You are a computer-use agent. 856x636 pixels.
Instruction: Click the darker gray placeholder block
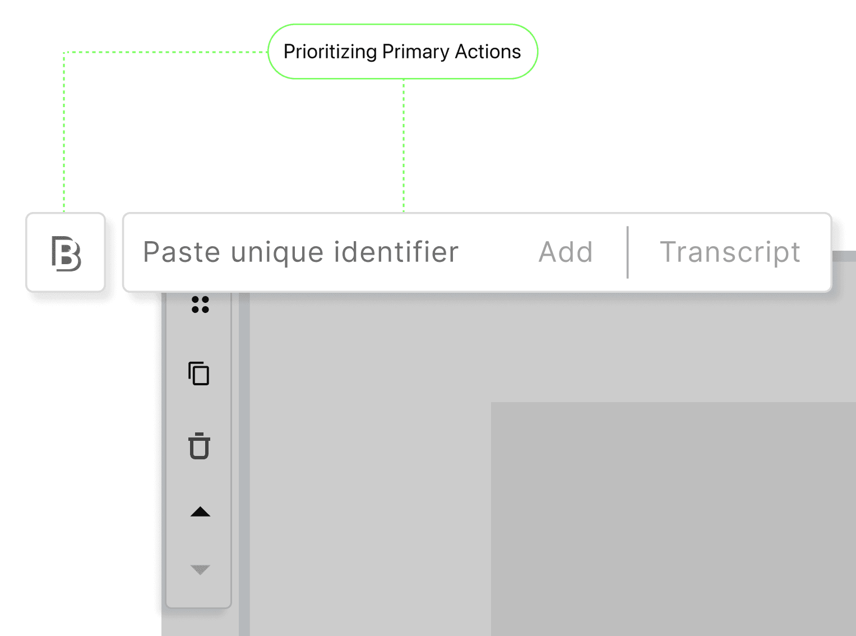[673, 519]
